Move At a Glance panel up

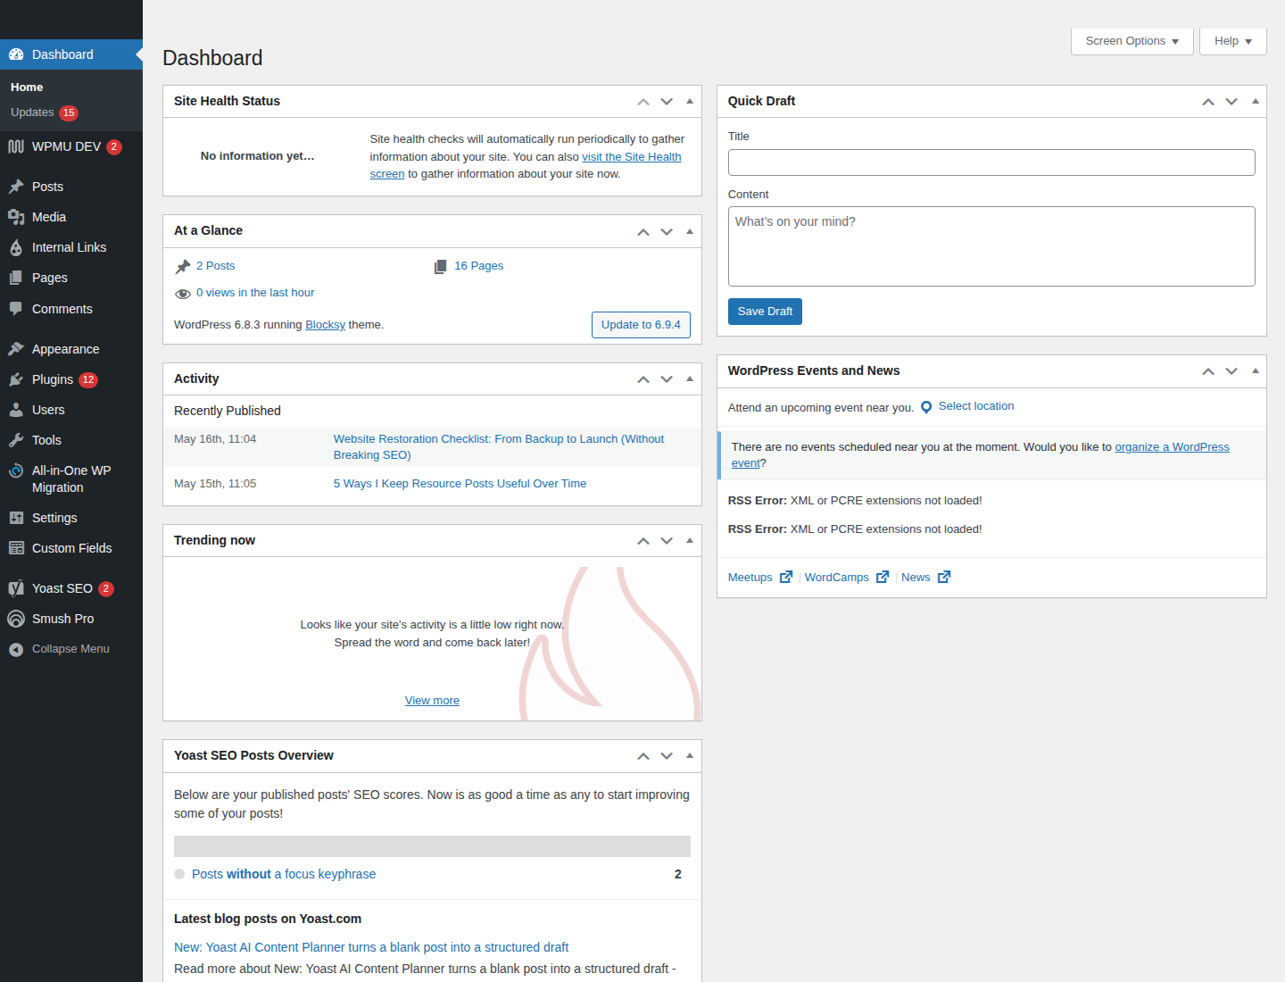tap(643, 231)
